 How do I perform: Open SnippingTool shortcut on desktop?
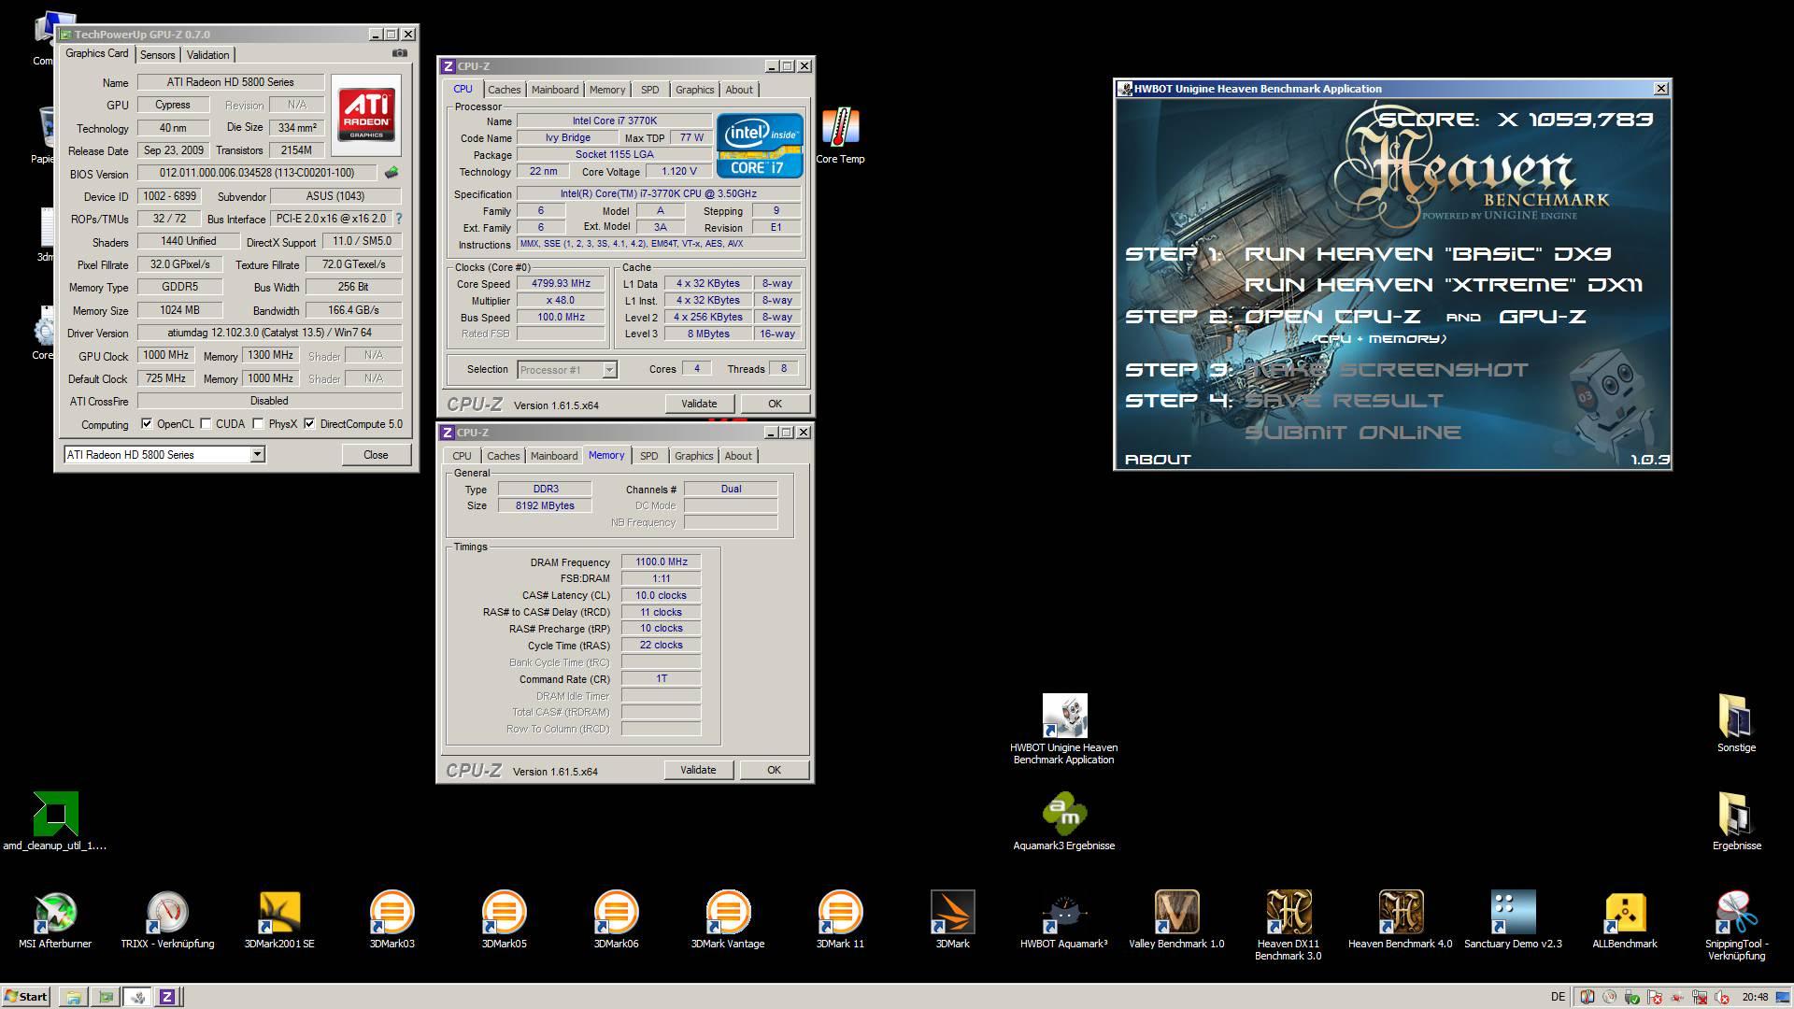1737,925
